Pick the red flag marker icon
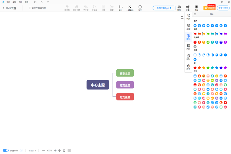This screenshot has width=231, height=154. point(195,34)
